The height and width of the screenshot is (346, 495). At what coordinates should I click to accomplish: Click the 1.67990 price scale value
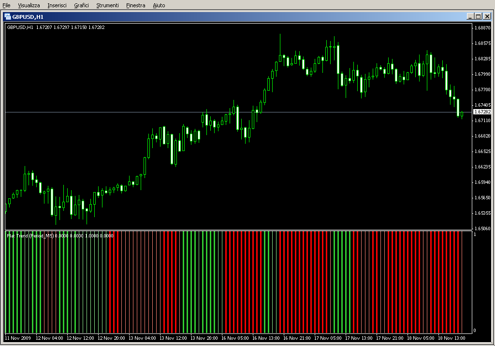coord(482,74)
